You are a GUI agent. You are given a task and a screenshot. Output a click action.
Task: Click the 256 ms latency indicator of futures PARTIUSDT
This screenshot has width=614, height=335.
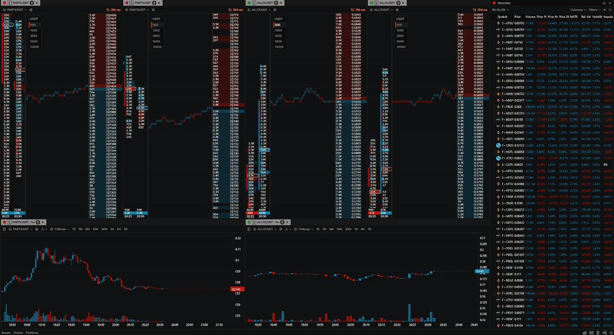point(113,10)
